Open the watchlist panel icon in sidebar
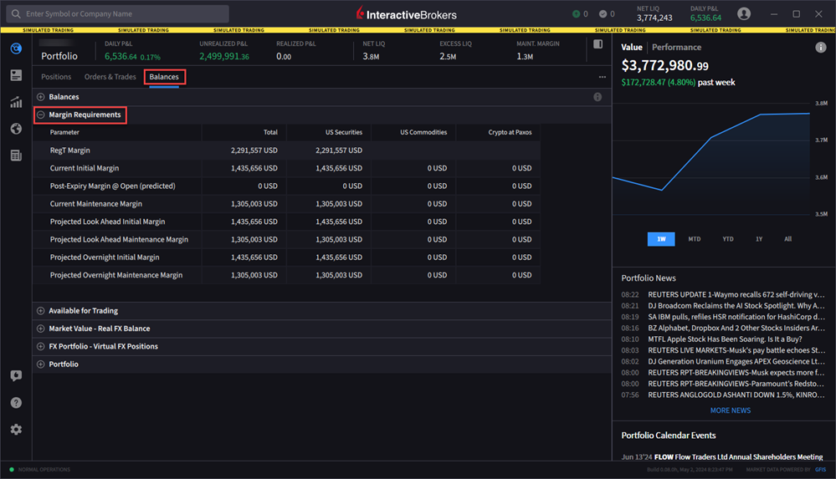This screenshot has height=479, width=836. coord(16,75)
